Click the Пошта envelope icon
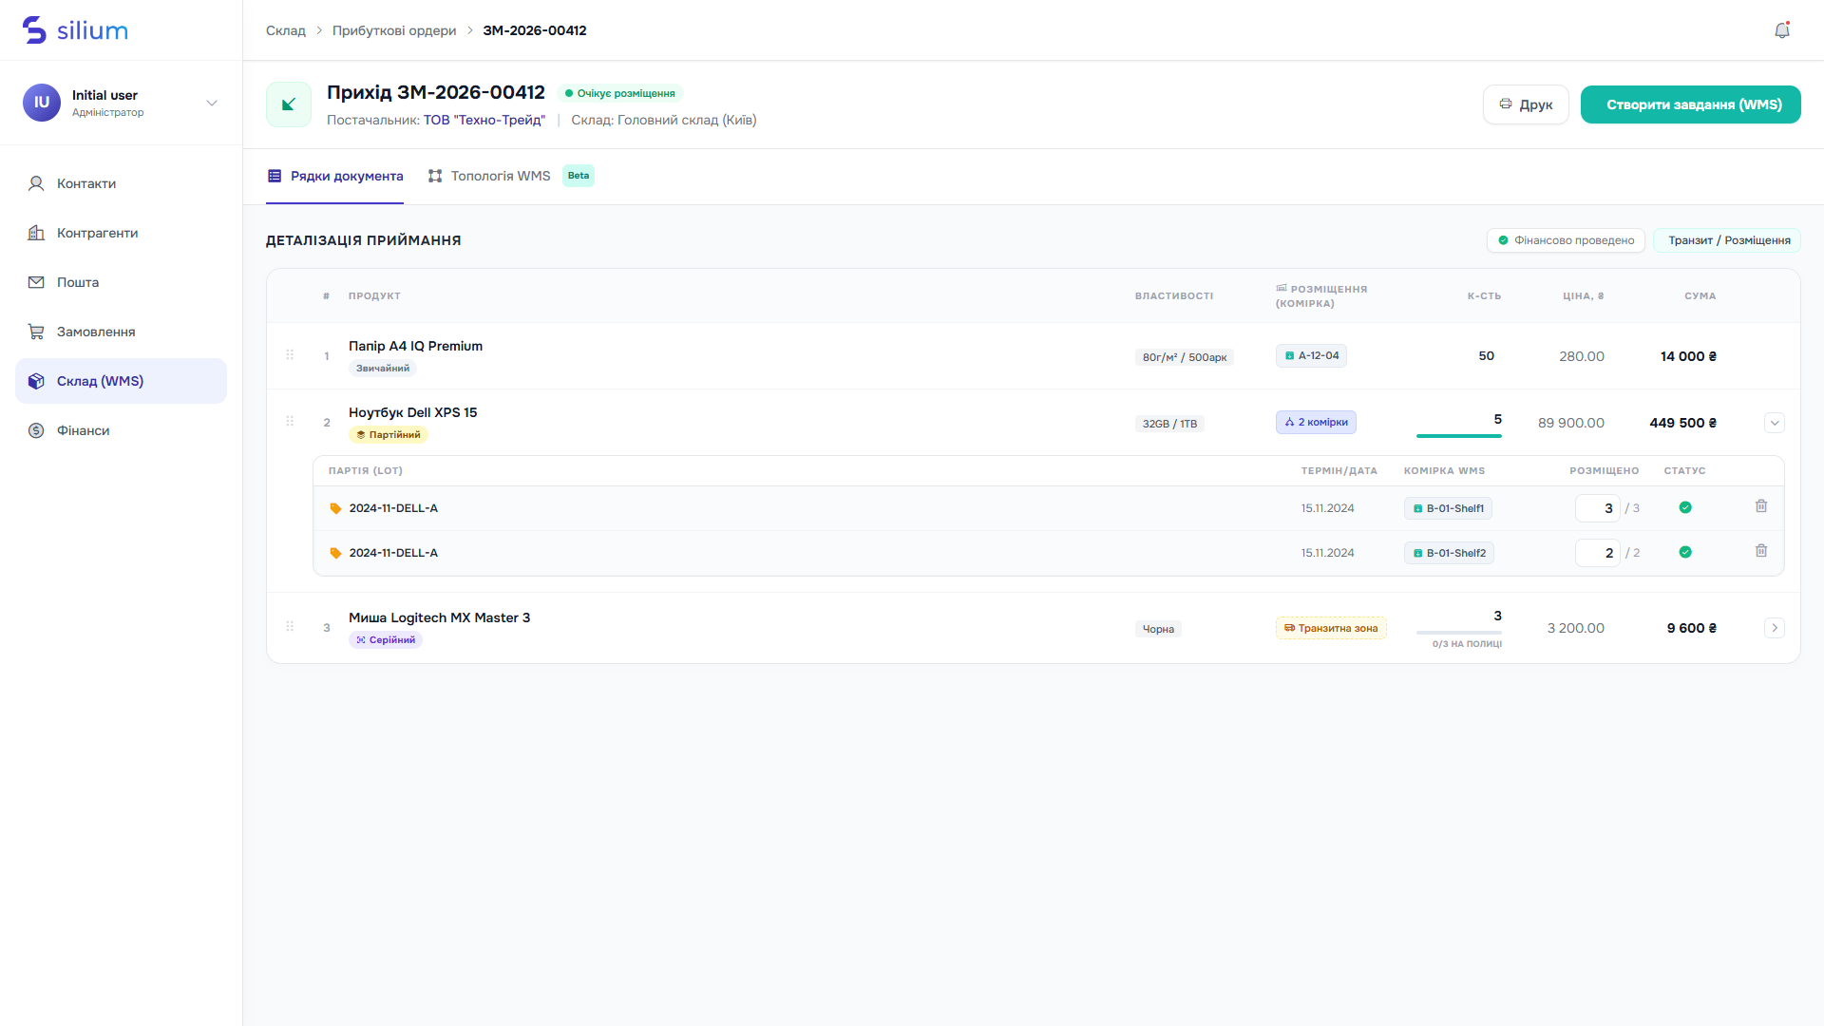The image size is (1824, 1026). coord(36,282)
